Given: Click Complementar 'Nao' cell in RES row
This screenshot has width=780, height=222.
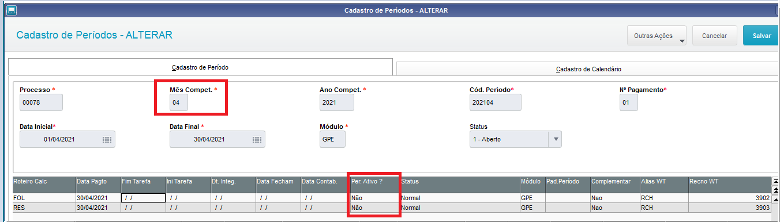Looking at the screenshot, I should [x=615, y=207].
